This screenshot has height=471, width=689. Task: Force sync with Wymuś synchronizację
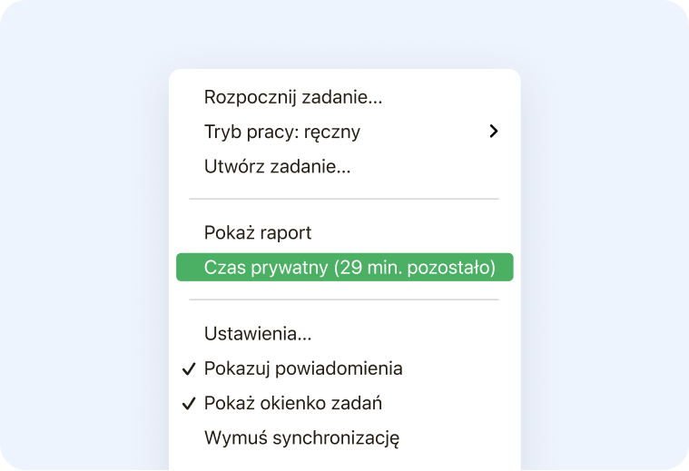[302, 438]
